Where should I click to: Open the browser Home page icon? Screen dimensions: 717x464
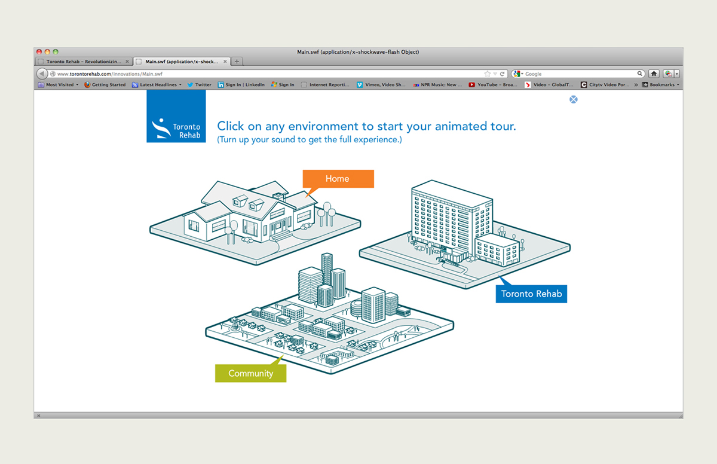pos(654,74)
